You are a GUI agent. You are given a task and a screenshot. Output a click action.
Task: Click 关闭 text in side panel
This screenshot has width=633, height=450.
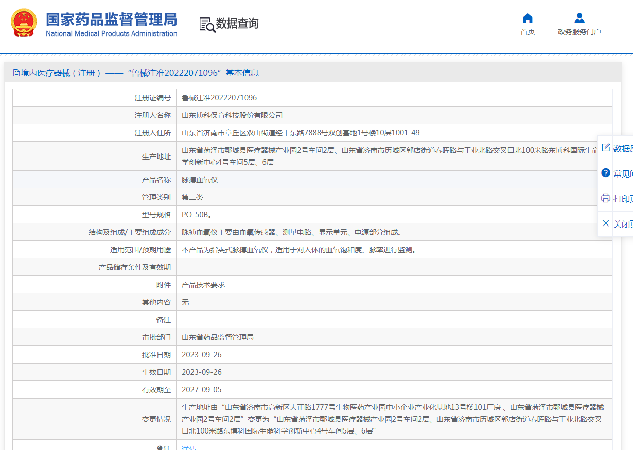623,224
